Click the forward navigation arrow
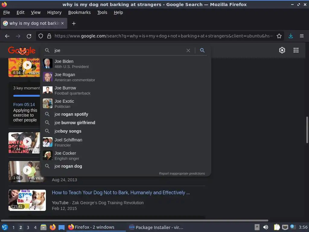The image size is (309, 232). click(18, 36)
